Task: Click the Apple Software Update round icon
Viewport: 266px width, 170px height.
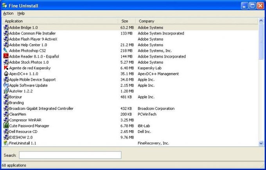Action: (6, 85)
